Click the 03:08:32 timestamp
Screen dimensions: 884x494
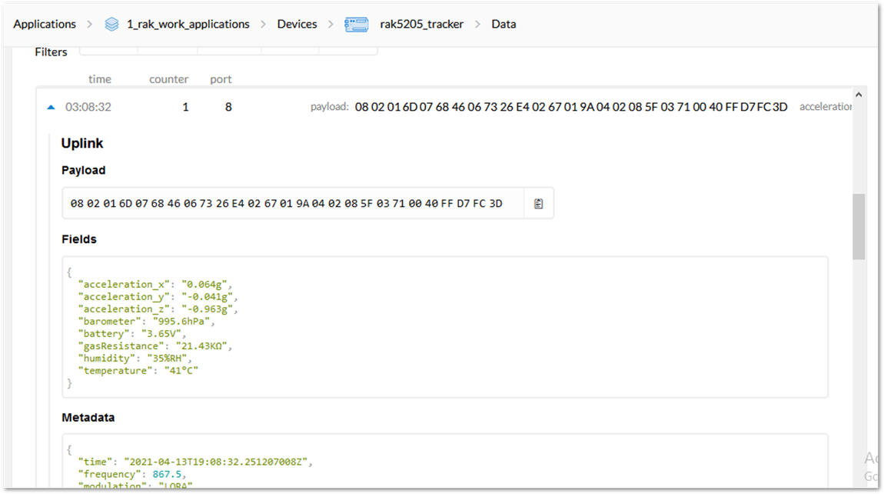tap(88, 107)
